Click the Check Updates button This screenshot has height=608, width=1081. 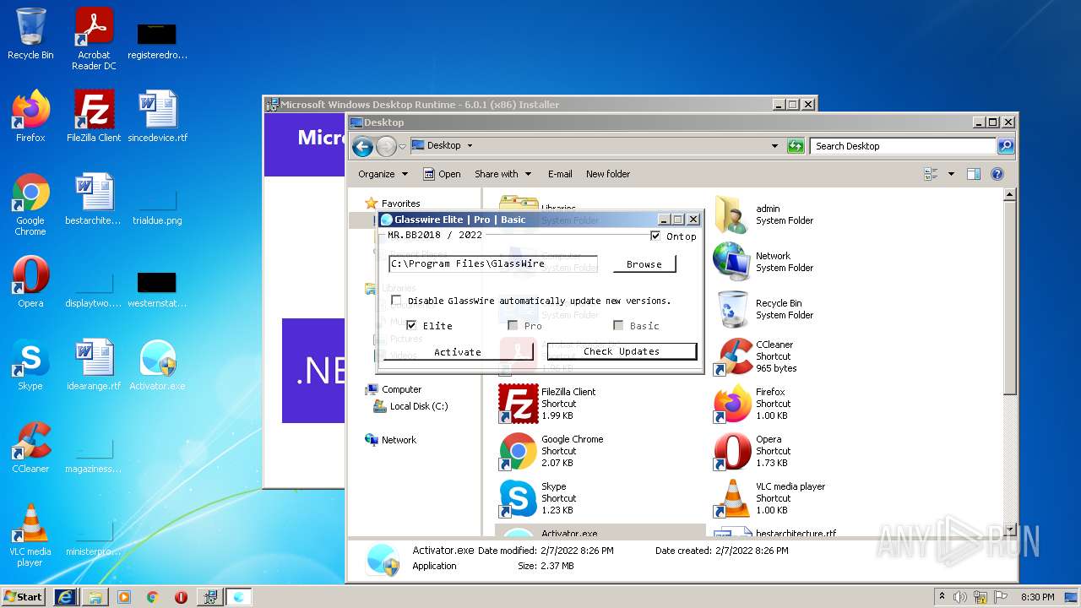pos(622,351)
